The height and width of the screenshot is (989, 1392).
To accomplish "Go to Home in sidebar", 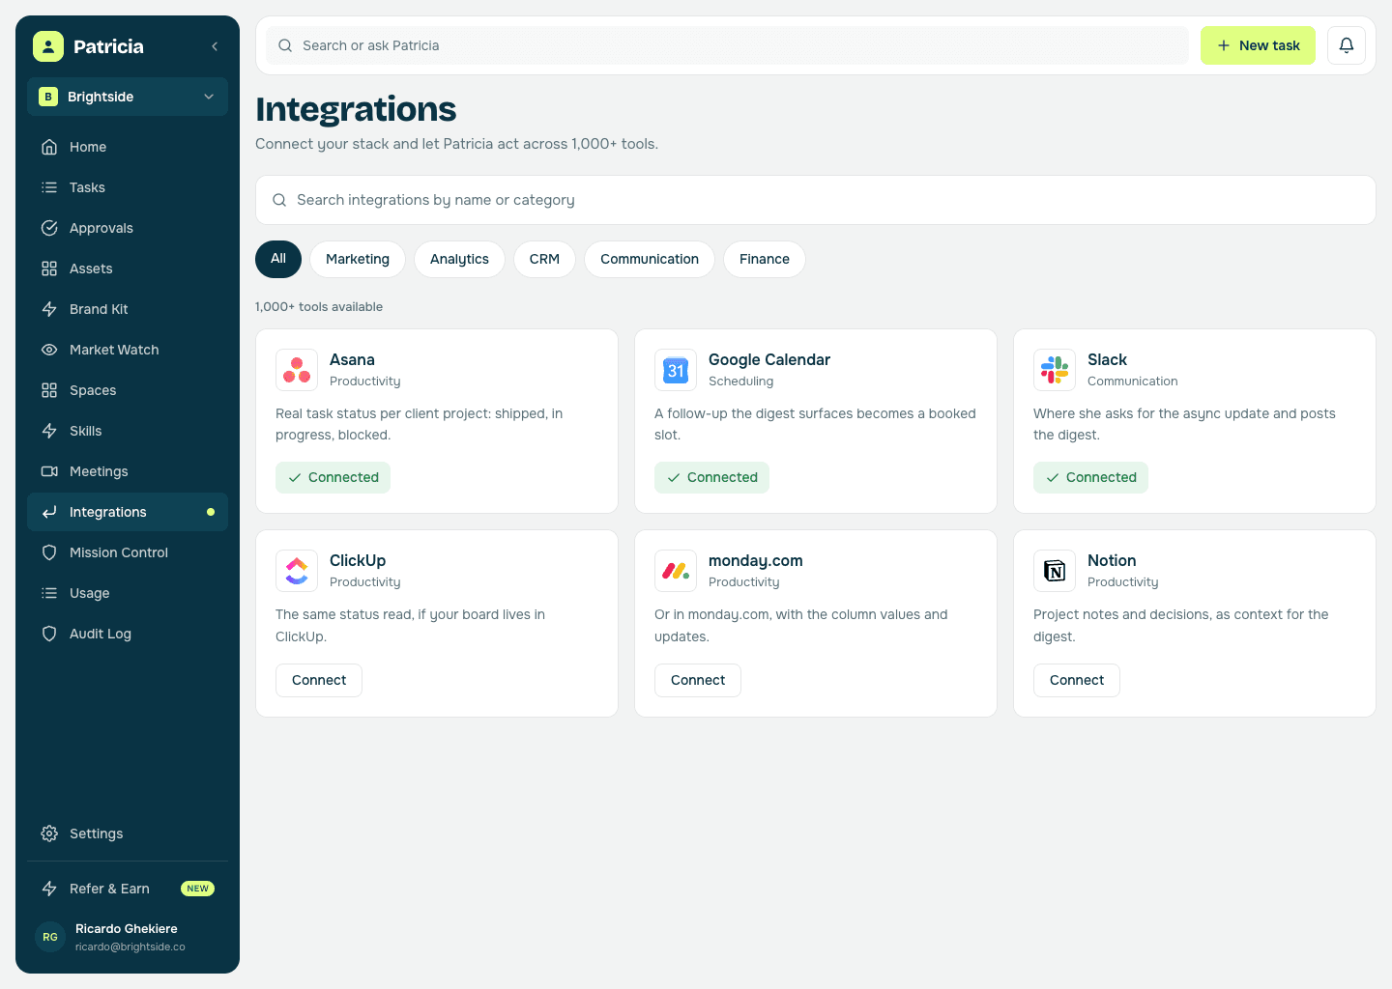I will [x=128, y=147].
